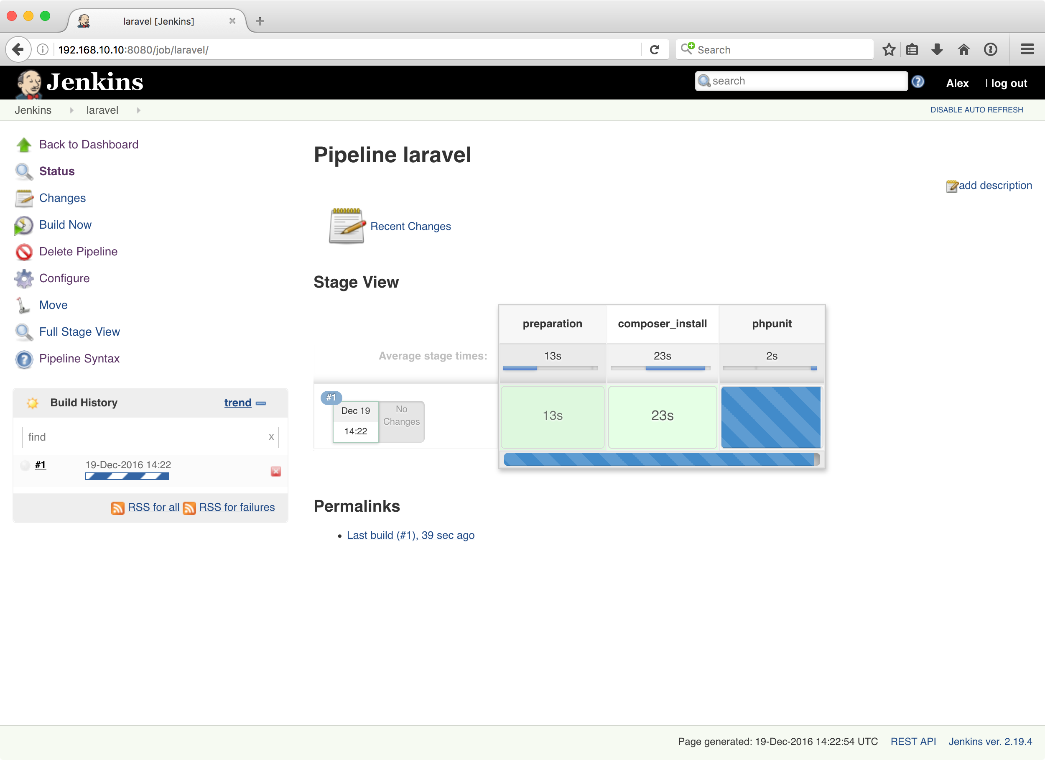1045x760 pixels.
Task: Open the Status page link
Action: tap(57, 171)
